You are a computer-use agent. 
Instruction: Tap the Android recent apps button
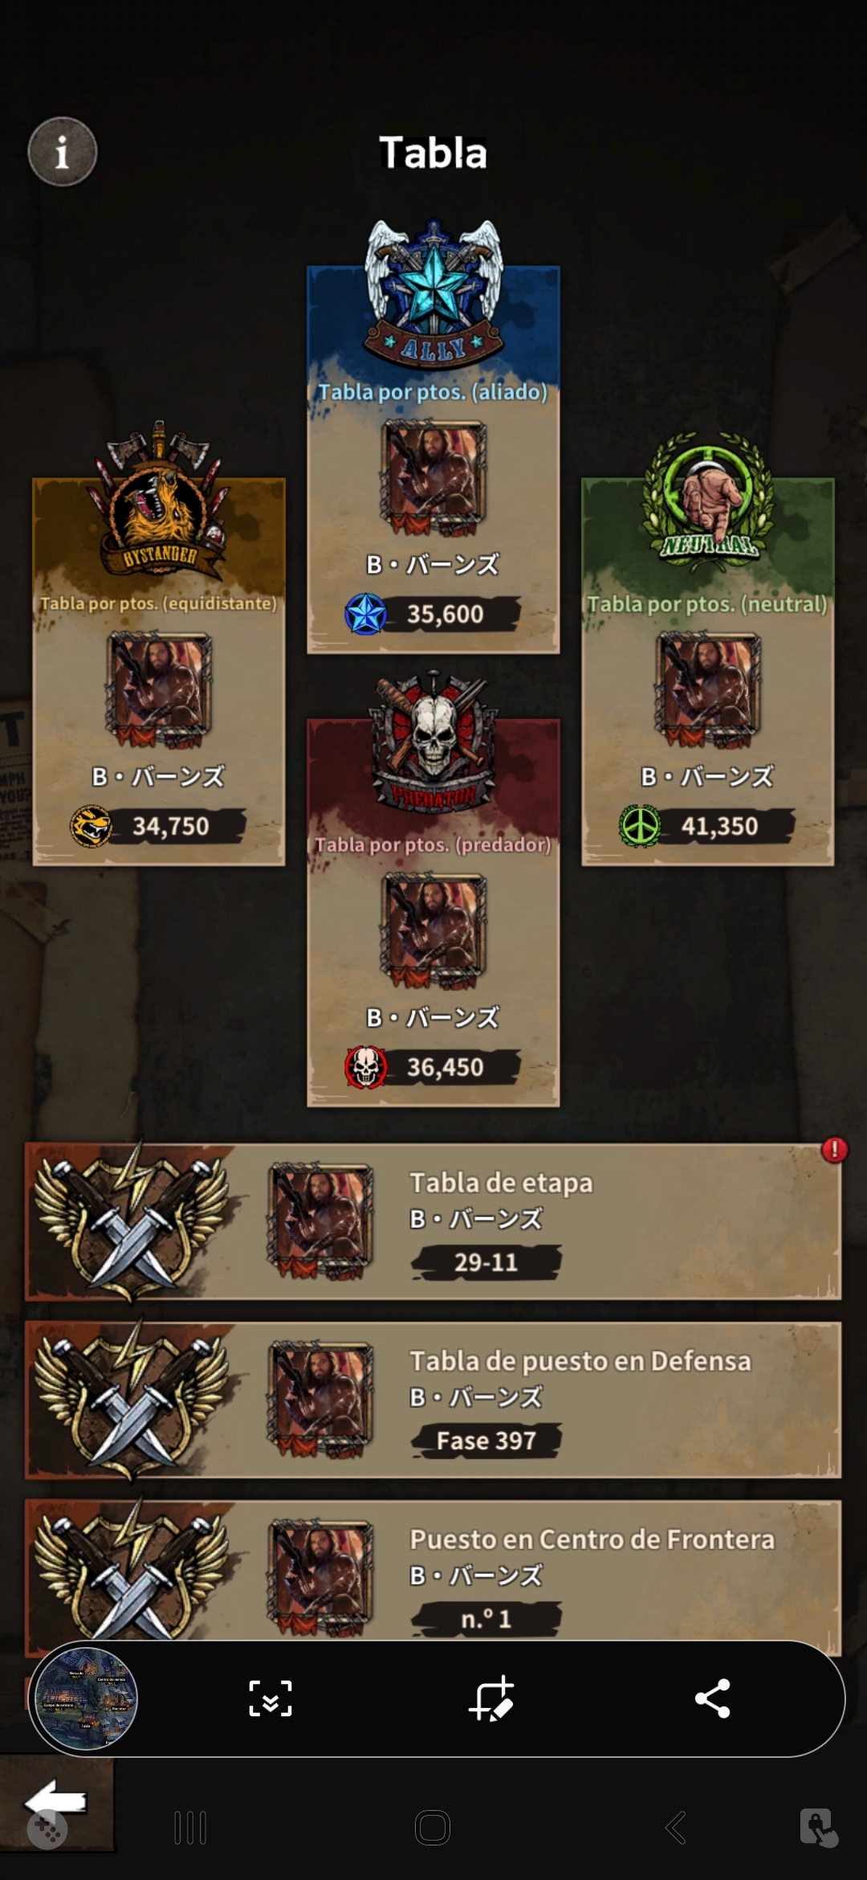pos(190,1828)
